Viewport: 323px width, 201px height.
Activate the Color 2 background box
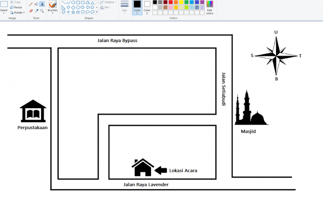[147, 7]
